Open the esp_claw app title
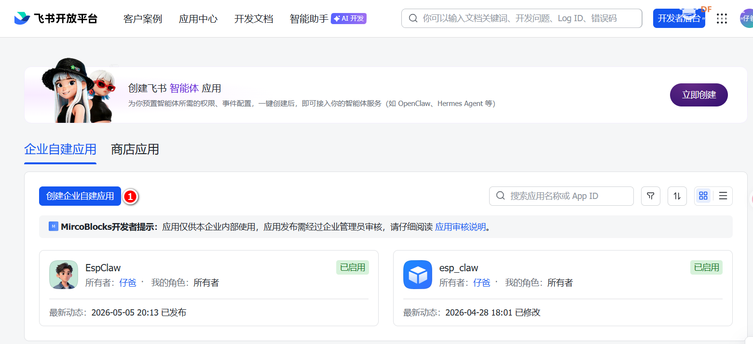Image resolution: width=753 pixels, height=344 pixels. click(459, 268)
